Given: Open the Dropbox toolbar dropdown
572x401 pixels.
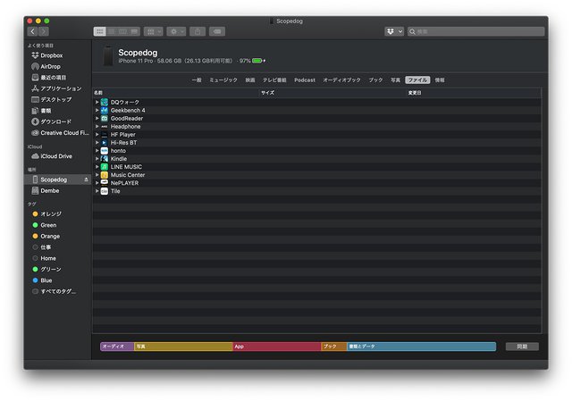Looking at the screenshot, I should point(394,32).
